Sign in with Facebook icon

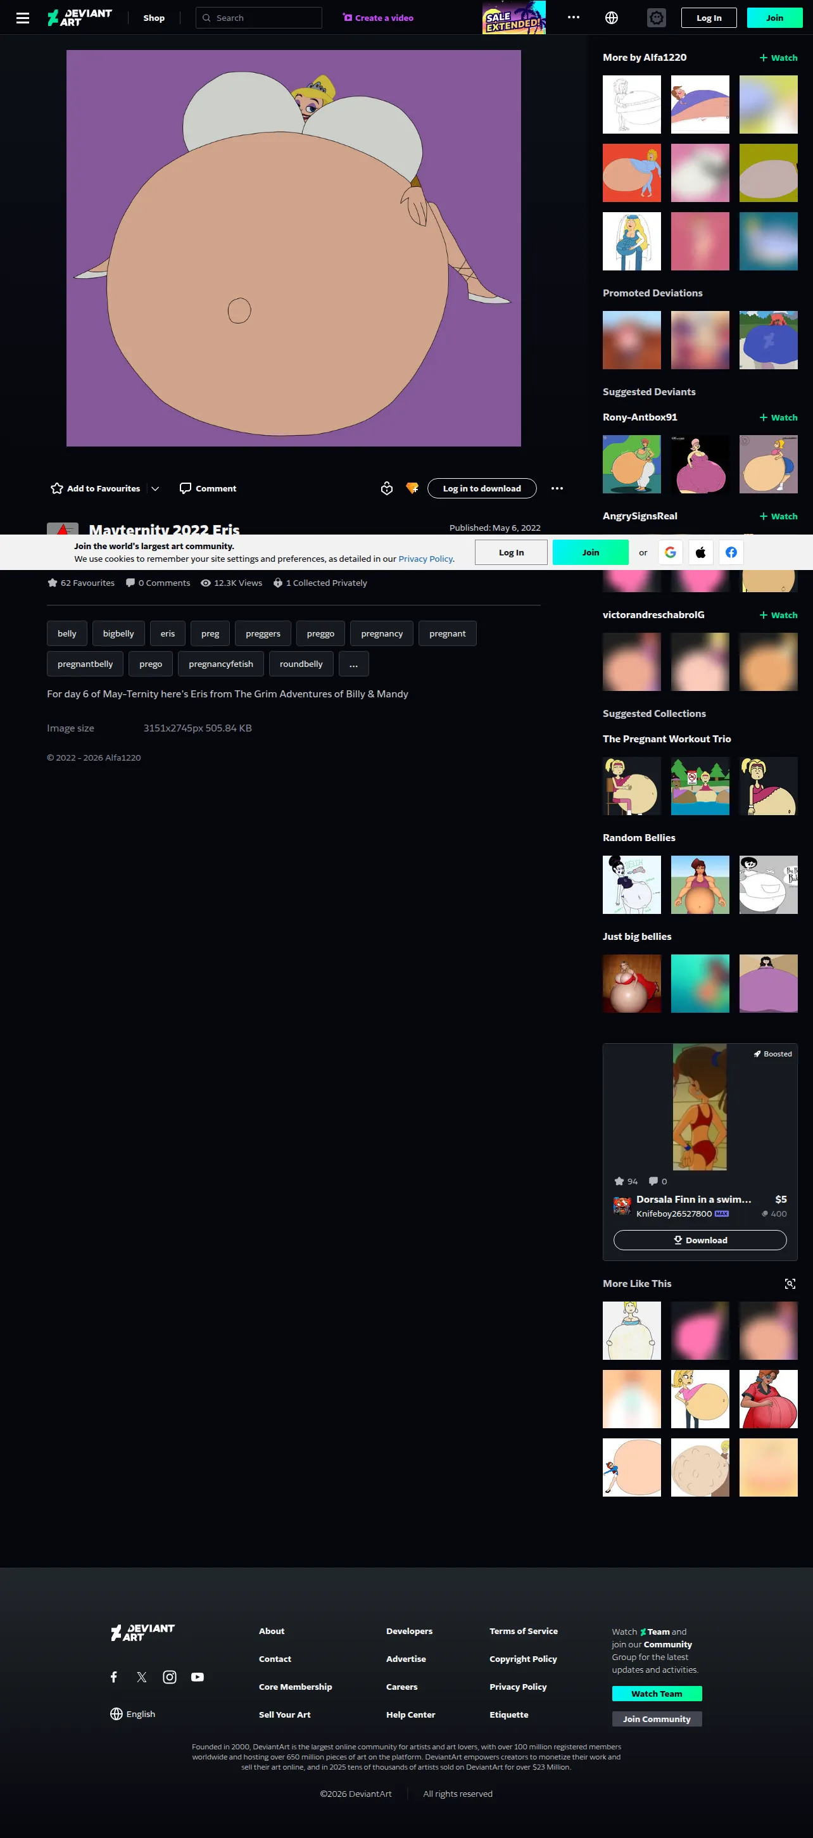coord(732,552)
